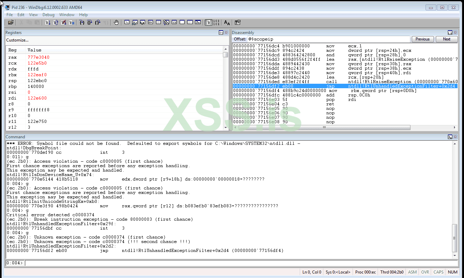Open the Memory window via toolbar icon
Image resolution: width=464 pixels, height=278 pixels.
coord(158,22)
